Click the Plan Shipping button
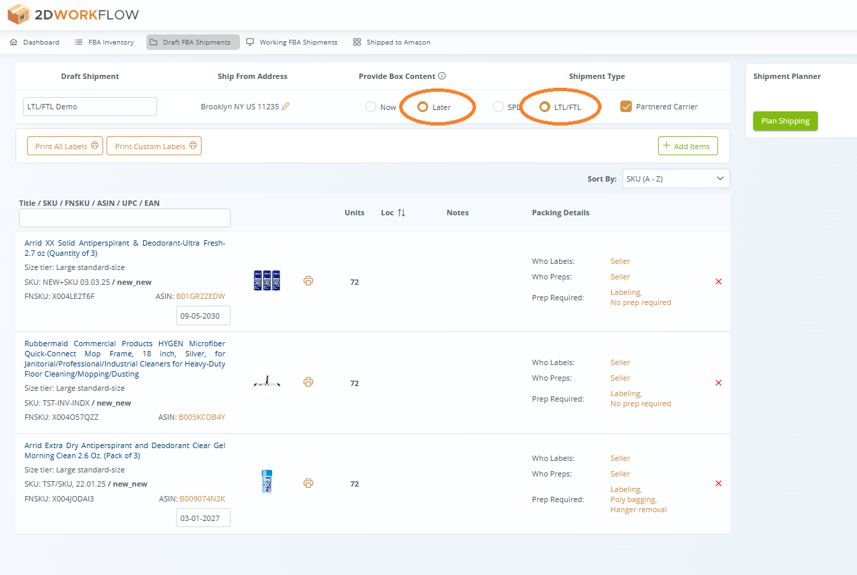The width and height of the screenshot is (857, 575). pos(785,121)
